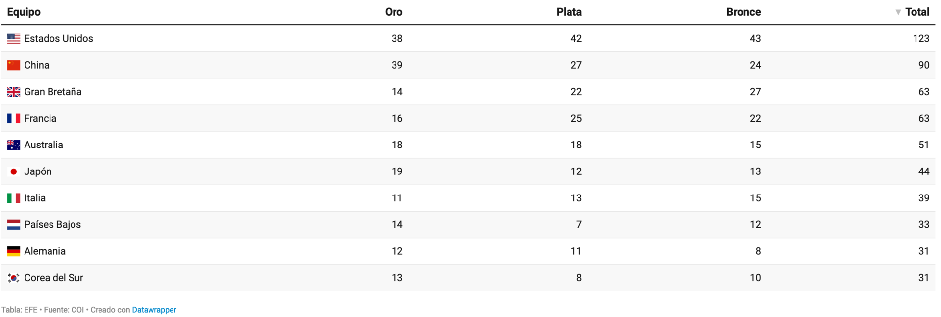This screenshot has width=941, height=317.
Task: Sort table by Equipo column header
Action: click(x=24, y=12)
